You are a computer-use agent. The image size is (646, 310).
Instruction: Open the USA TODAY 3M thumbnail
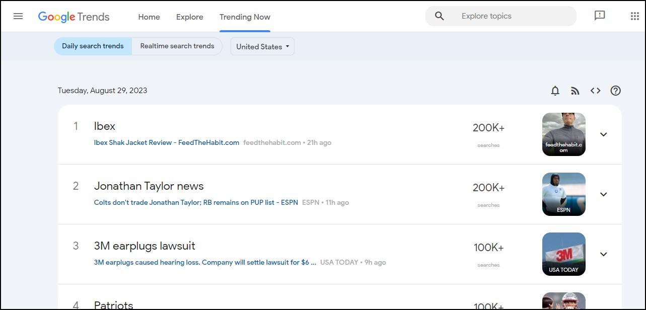coord(564,254)
